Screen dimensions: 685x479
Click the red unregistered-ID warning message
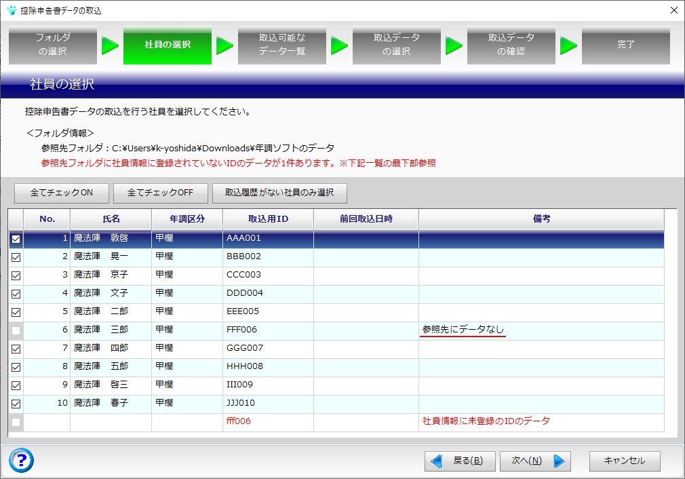(239, 164)
